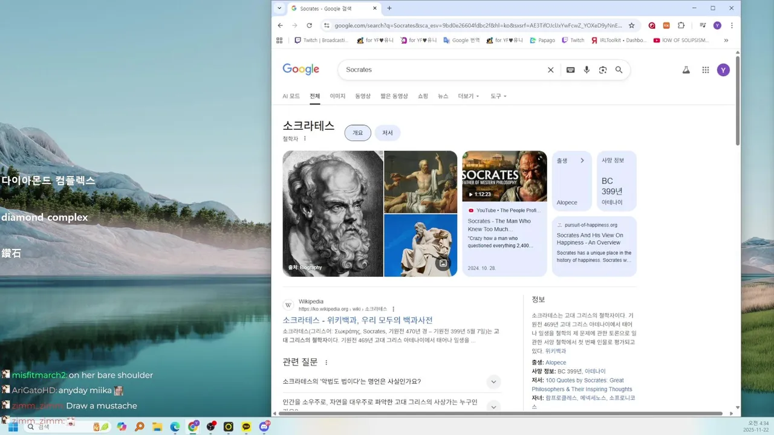This screenshot has height=435, width=774.
Task: Open the Google 번역 bookmark
Action: [x=461, y=40]
